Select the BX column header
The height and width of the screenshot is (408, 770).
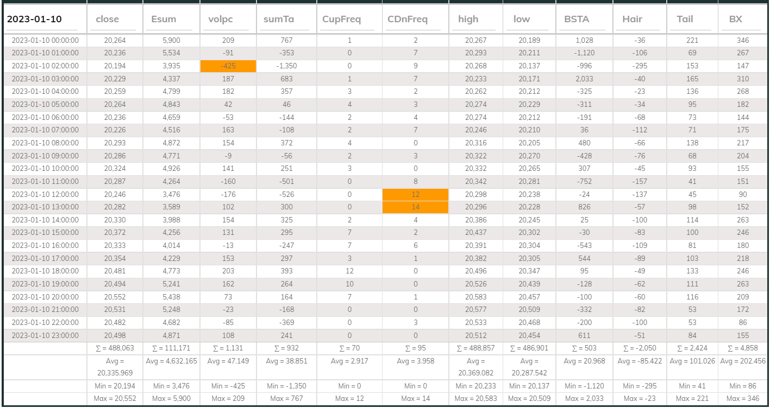(742, 20)
